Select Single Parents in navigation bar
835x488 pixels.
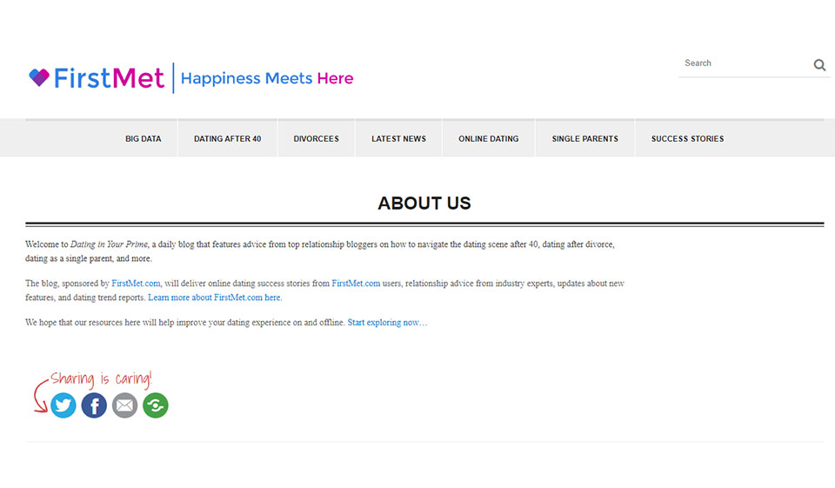[584, 138]
